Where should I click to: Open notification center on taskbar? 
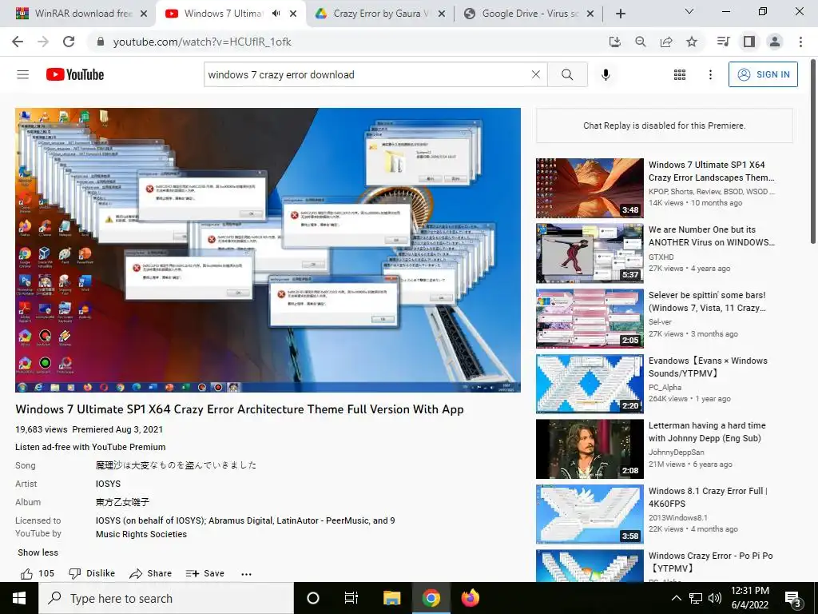[793, 598]
